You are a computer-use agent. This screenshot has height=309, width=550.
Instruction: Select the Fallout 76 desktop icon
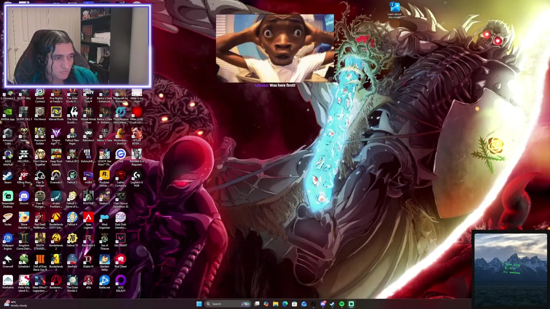click(x=72, y=241)
